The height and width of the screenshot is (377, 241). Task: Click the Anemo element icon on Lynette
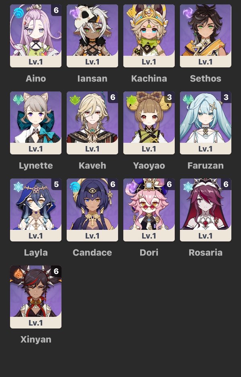pos(18,100)
